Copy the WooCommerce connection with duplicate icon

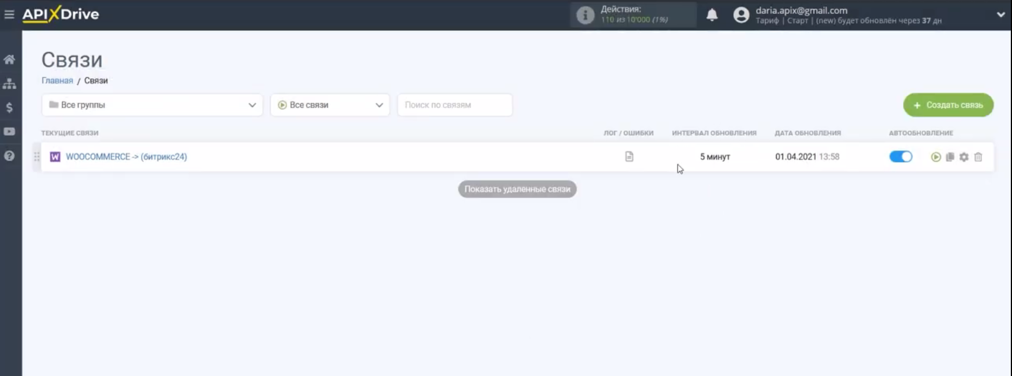click(x=950, y=157)
